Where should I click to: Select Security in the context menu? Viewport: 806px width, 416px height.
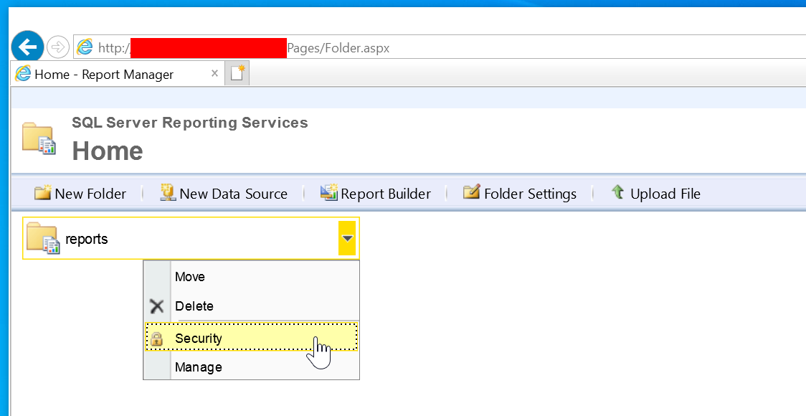[252, 338]
